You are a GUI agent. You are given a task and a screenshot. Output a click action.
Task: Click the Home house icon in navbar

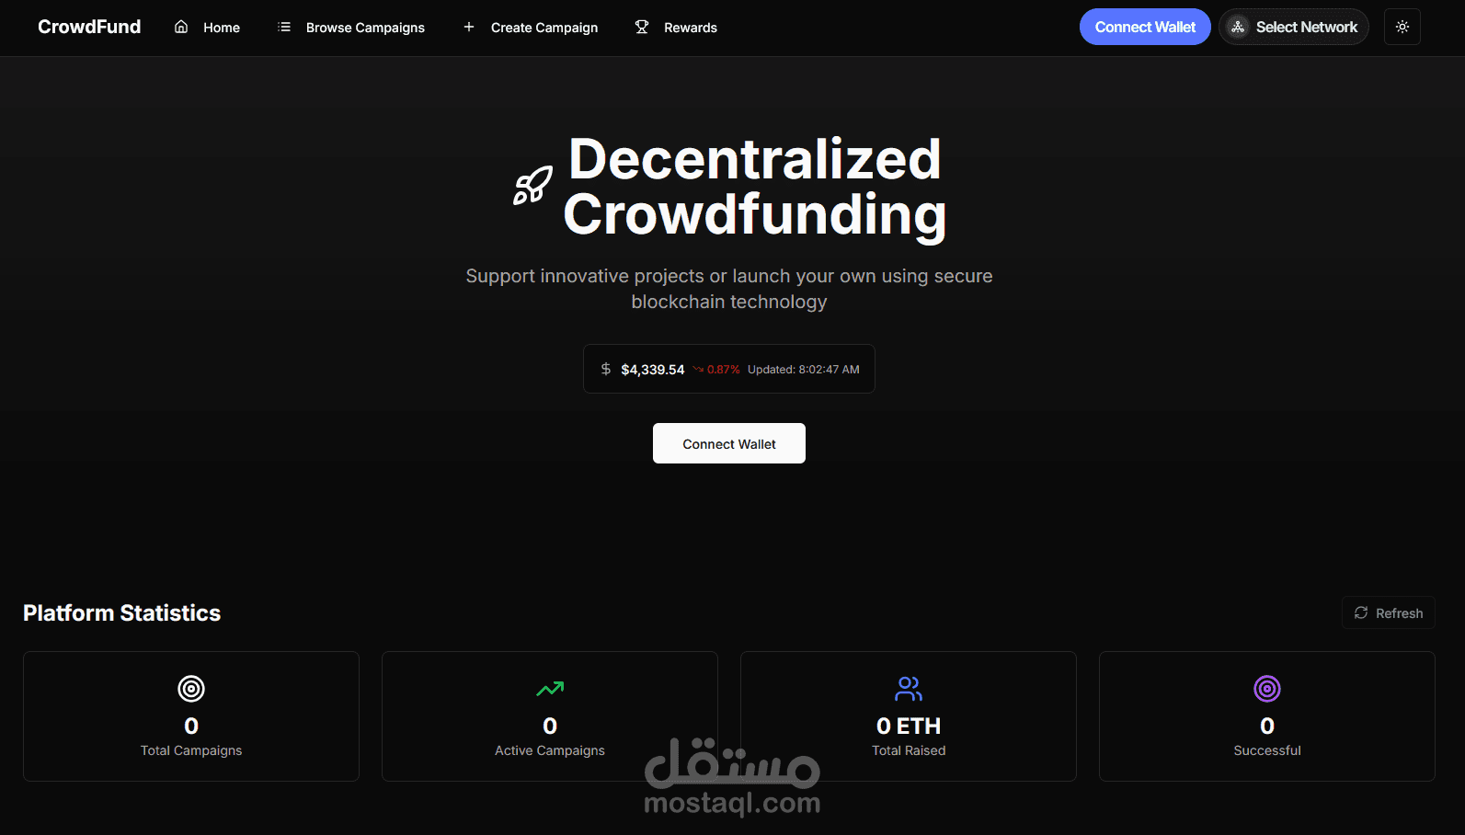click(181, 27)
